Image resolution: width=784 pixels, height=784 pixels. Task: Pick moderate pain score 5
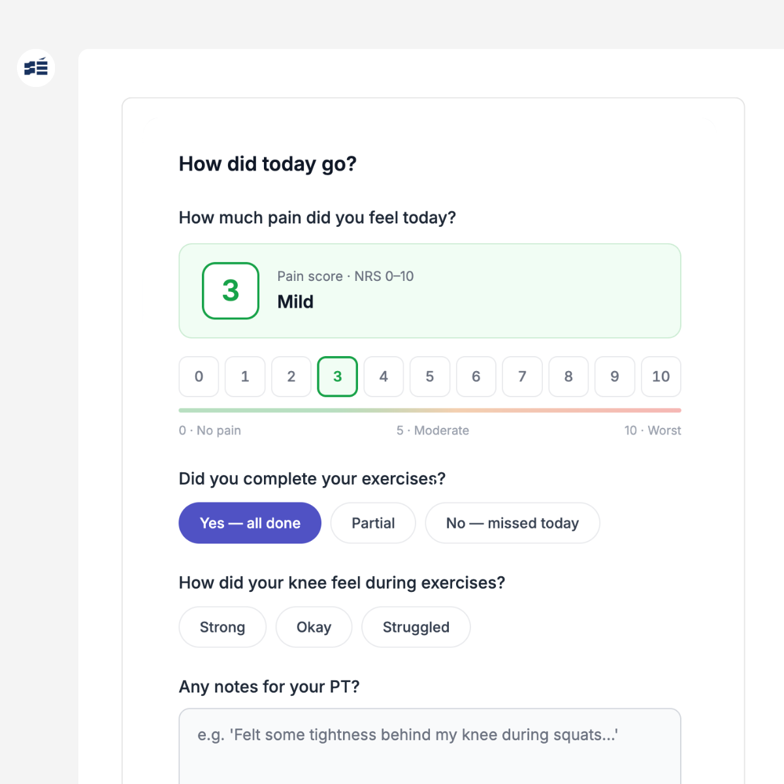pos(430,376)
